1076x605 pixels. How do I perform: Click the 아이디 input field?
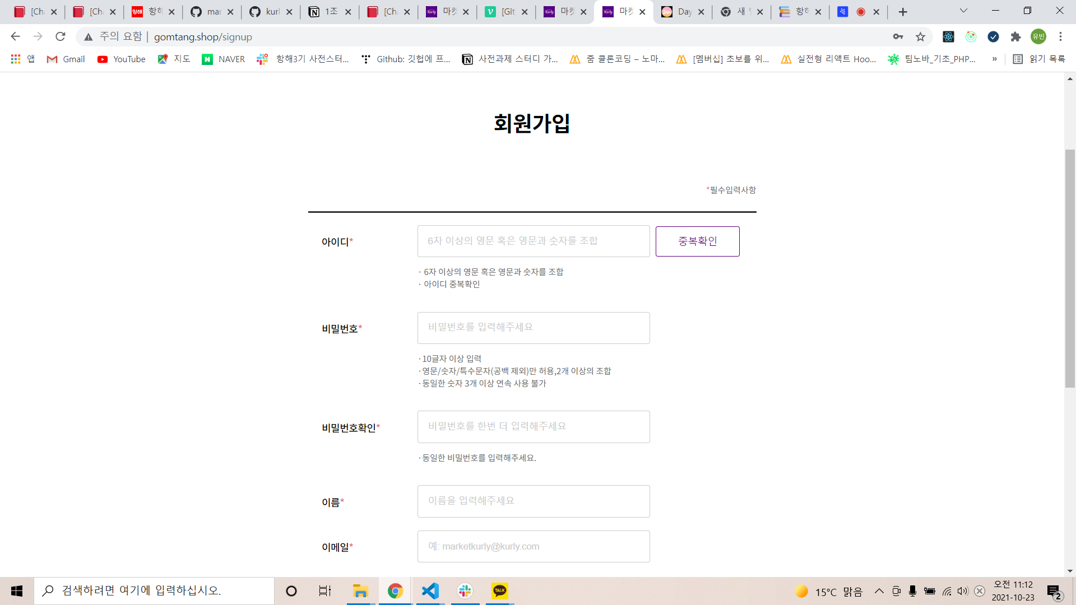533,241
